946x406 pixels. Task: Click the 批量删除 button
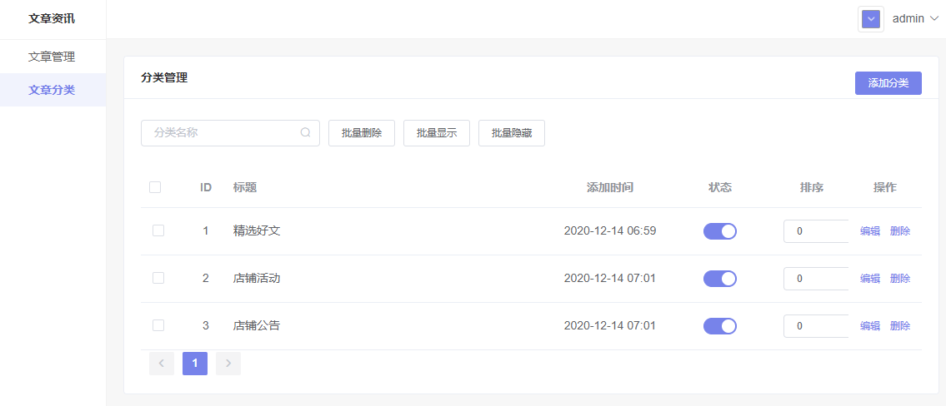[362, 133]
